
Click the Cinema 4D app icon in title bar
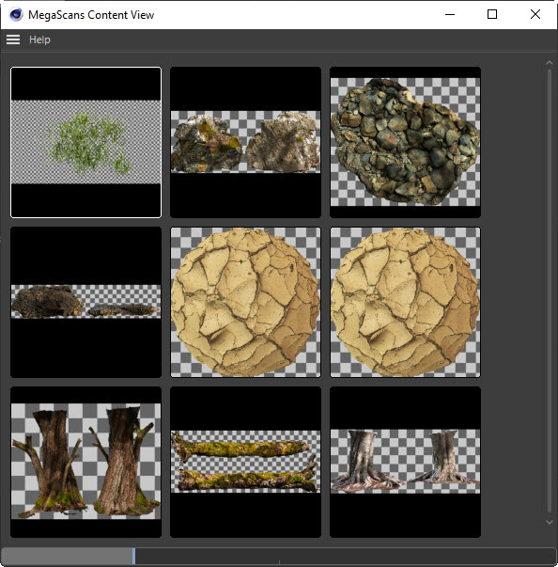[x=16, y=15]
